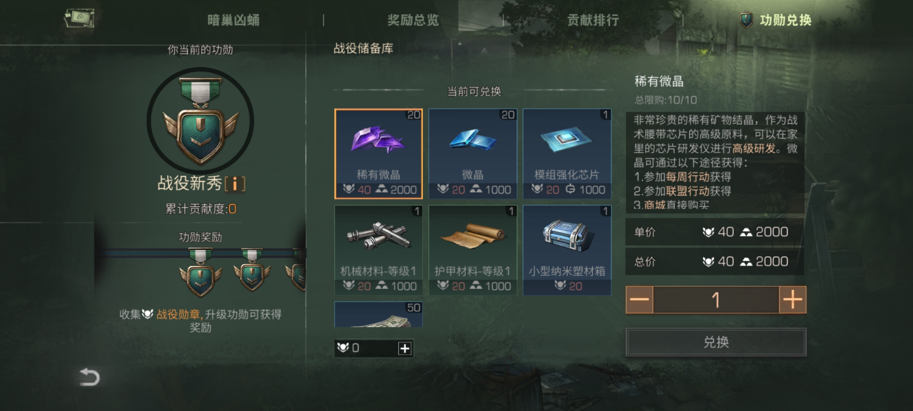The image size is (913, 411).
Task: Decrease exchange quantity with minus button
Action: (639, 300)
